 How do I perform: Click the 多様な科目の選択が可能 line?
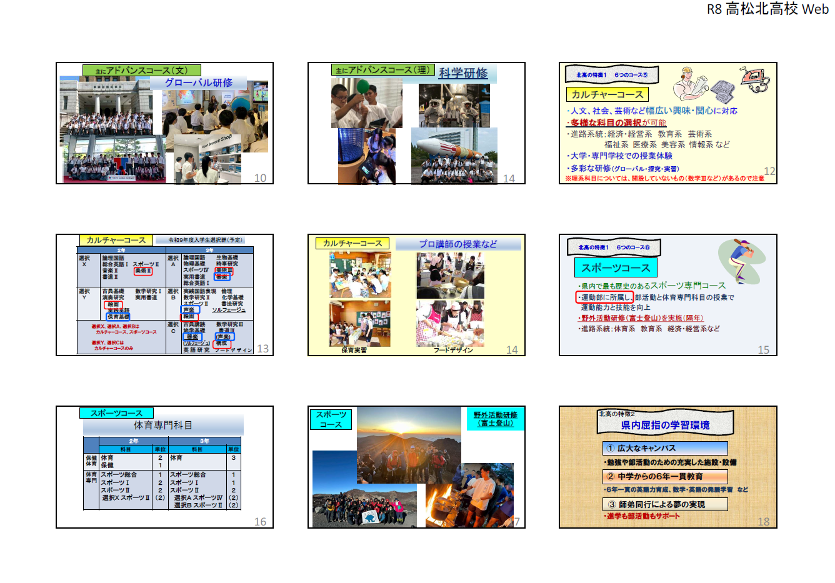pyautogui.click(x=616, y=123)
